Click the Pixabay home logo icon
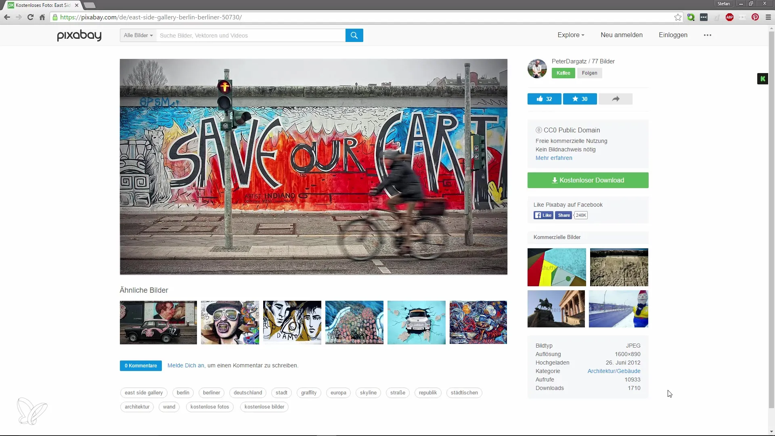The image size is (775, 436). tap(79, 35)
